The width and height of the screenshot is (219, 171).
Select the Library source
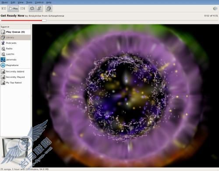[x=16, y=37]
